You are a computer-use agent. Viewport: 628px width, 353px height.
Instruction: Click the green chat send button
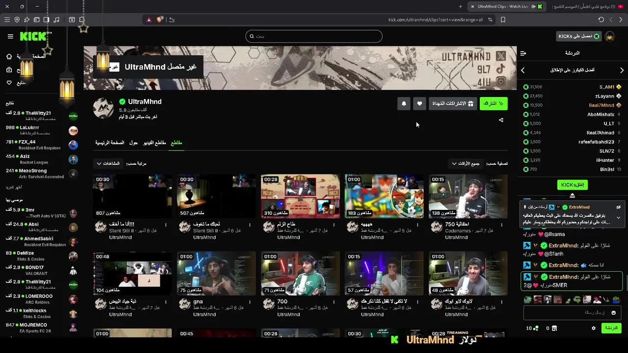[611, 328]
